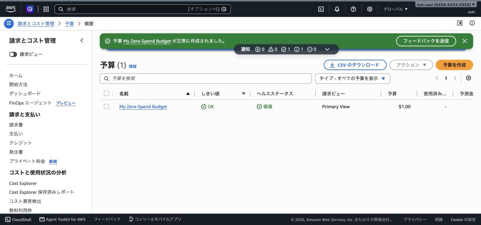Sort by threshold column arrow

coord(244,94)
